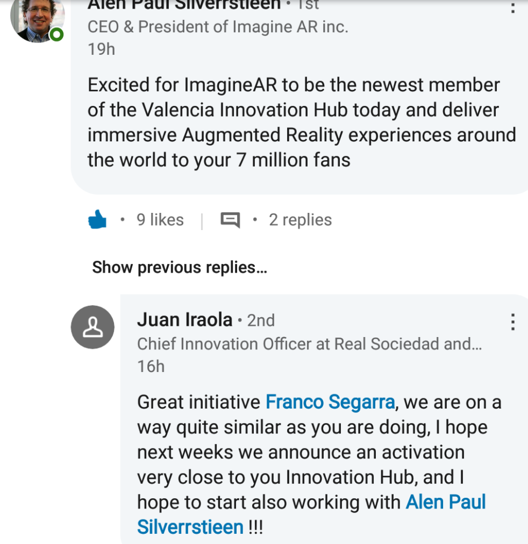Click Alen Paul's profile photo

pos(35,18)
